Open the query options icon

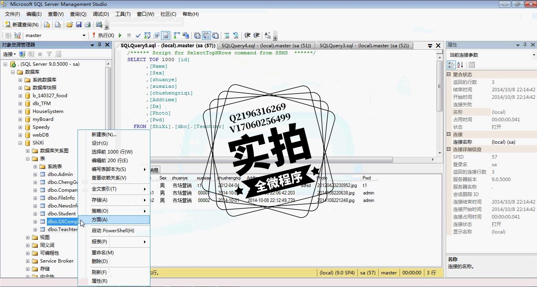157,35
